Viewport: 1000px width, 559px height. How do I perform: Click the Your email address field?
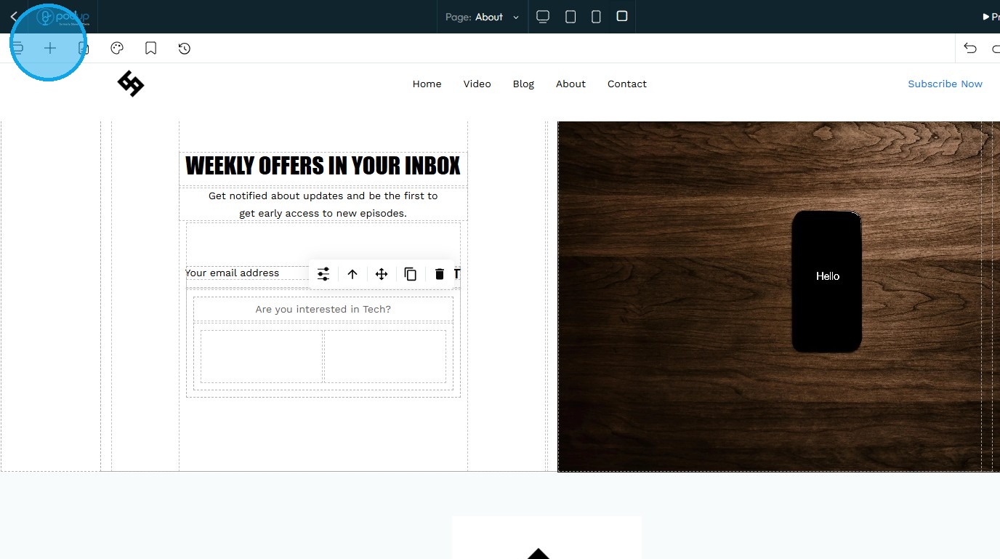tap(247, 273)
